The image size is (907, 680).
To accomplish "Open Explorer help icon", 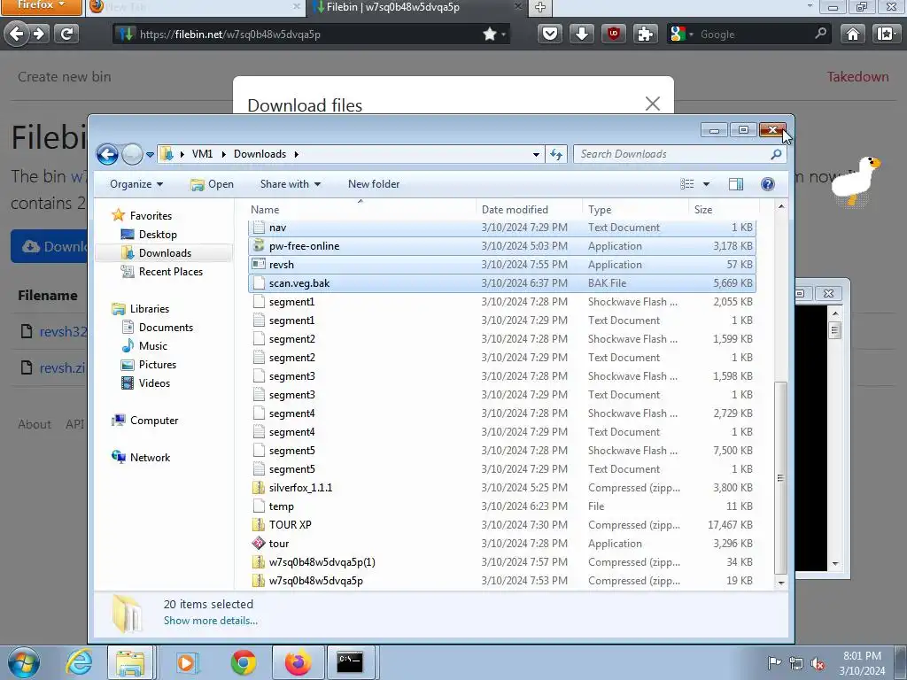I will [x=768, y=184].
